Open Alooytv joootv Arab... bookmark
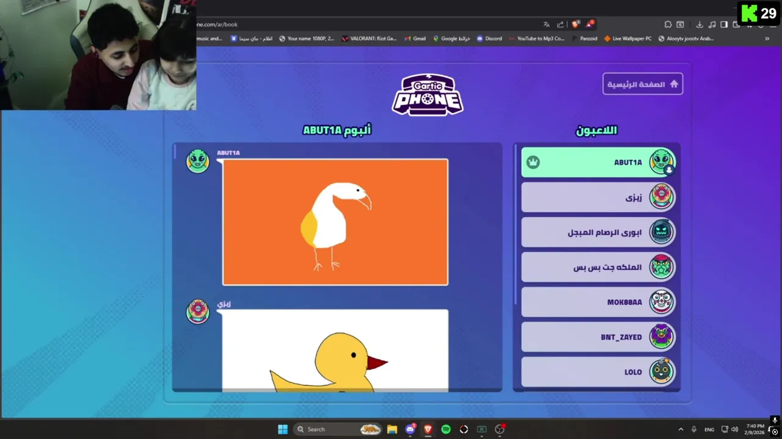The width and height of the screenshot is (782, 439). click(686, 38)
